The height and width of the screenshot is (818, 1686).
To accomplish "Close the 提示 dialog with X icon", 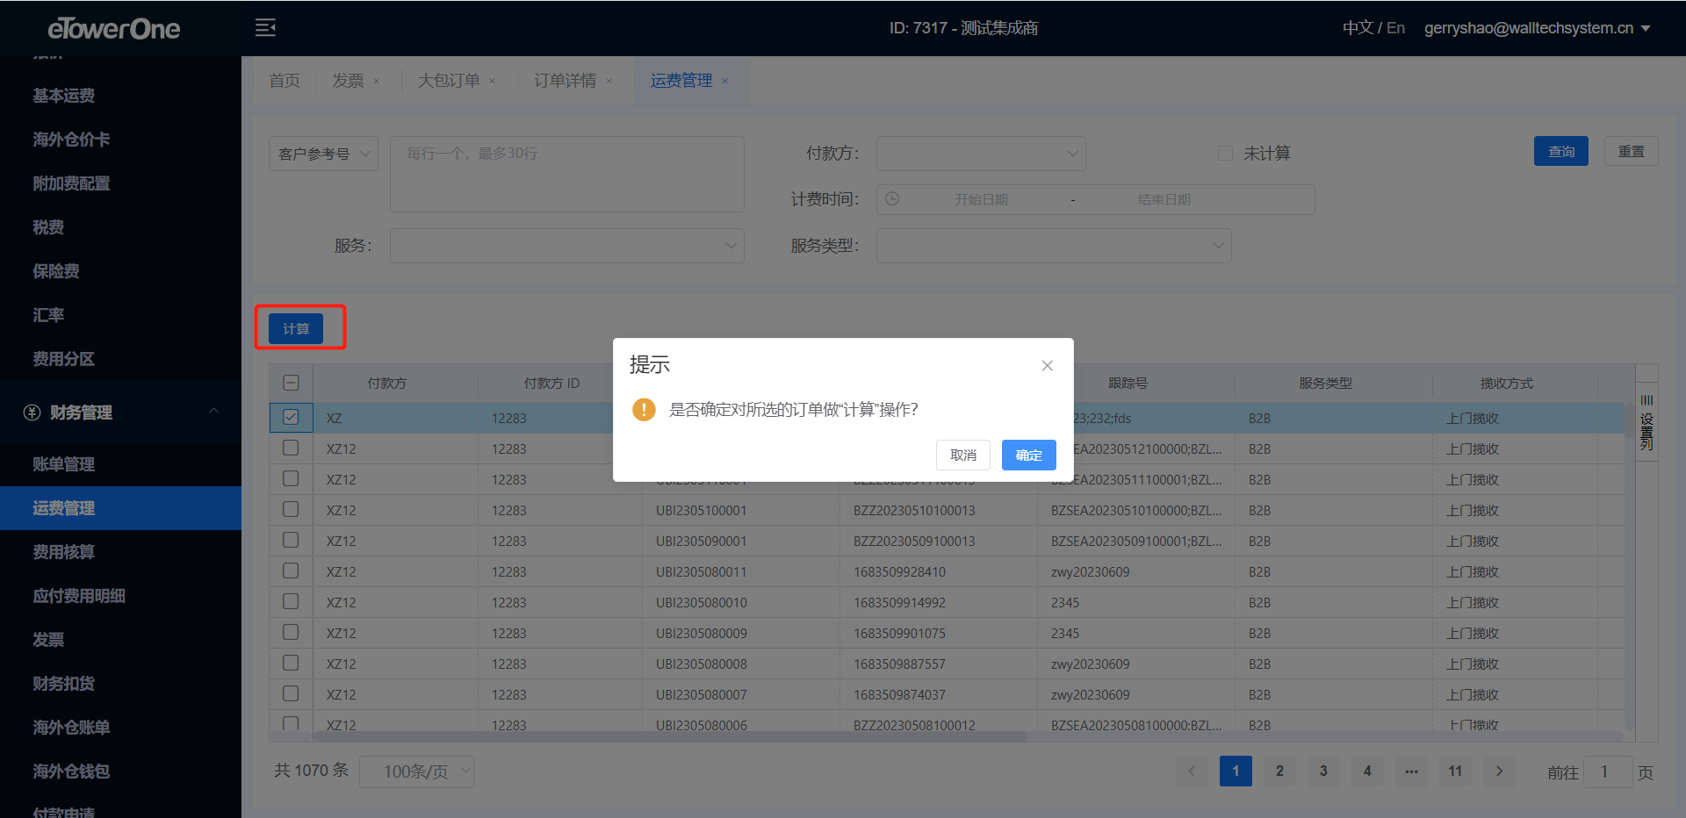I will (x=1047, y=365).
